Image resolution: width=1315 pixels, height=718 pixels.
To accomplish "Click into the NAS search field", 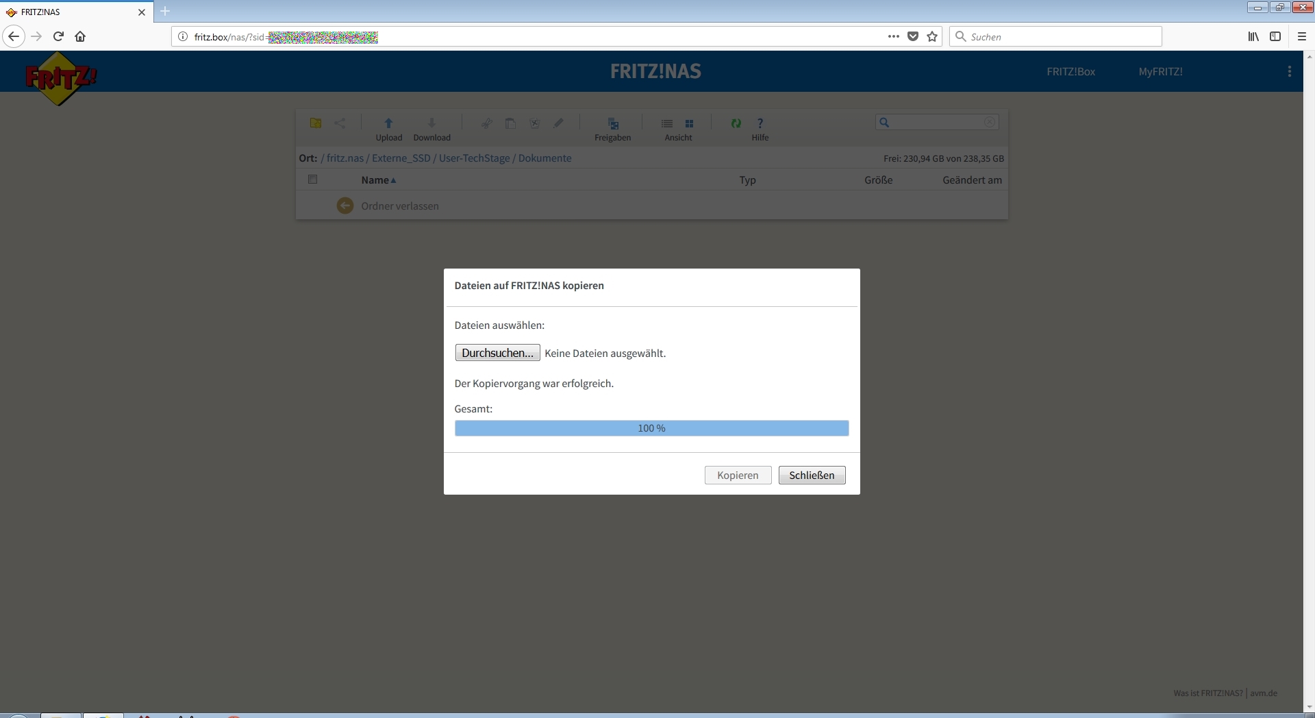I will pos(936,122).
